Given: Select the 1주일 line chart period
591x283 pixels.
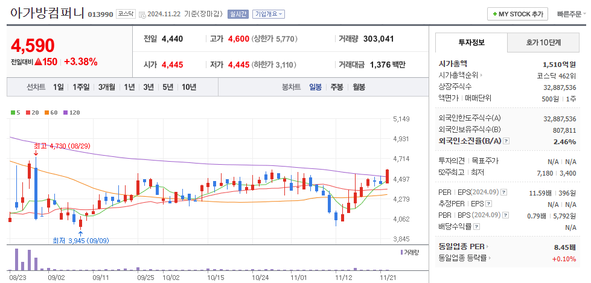Looking at the screenshot, I should coord(81,87).
